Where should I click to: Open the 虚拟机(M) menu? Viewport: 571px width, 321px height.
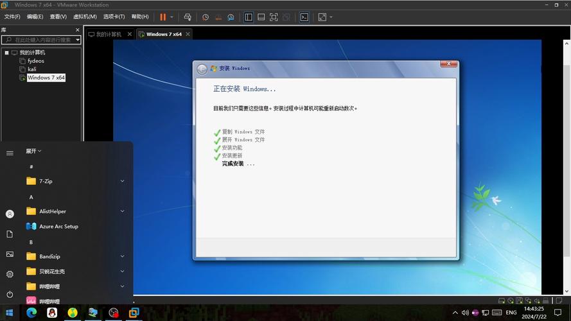85,17
